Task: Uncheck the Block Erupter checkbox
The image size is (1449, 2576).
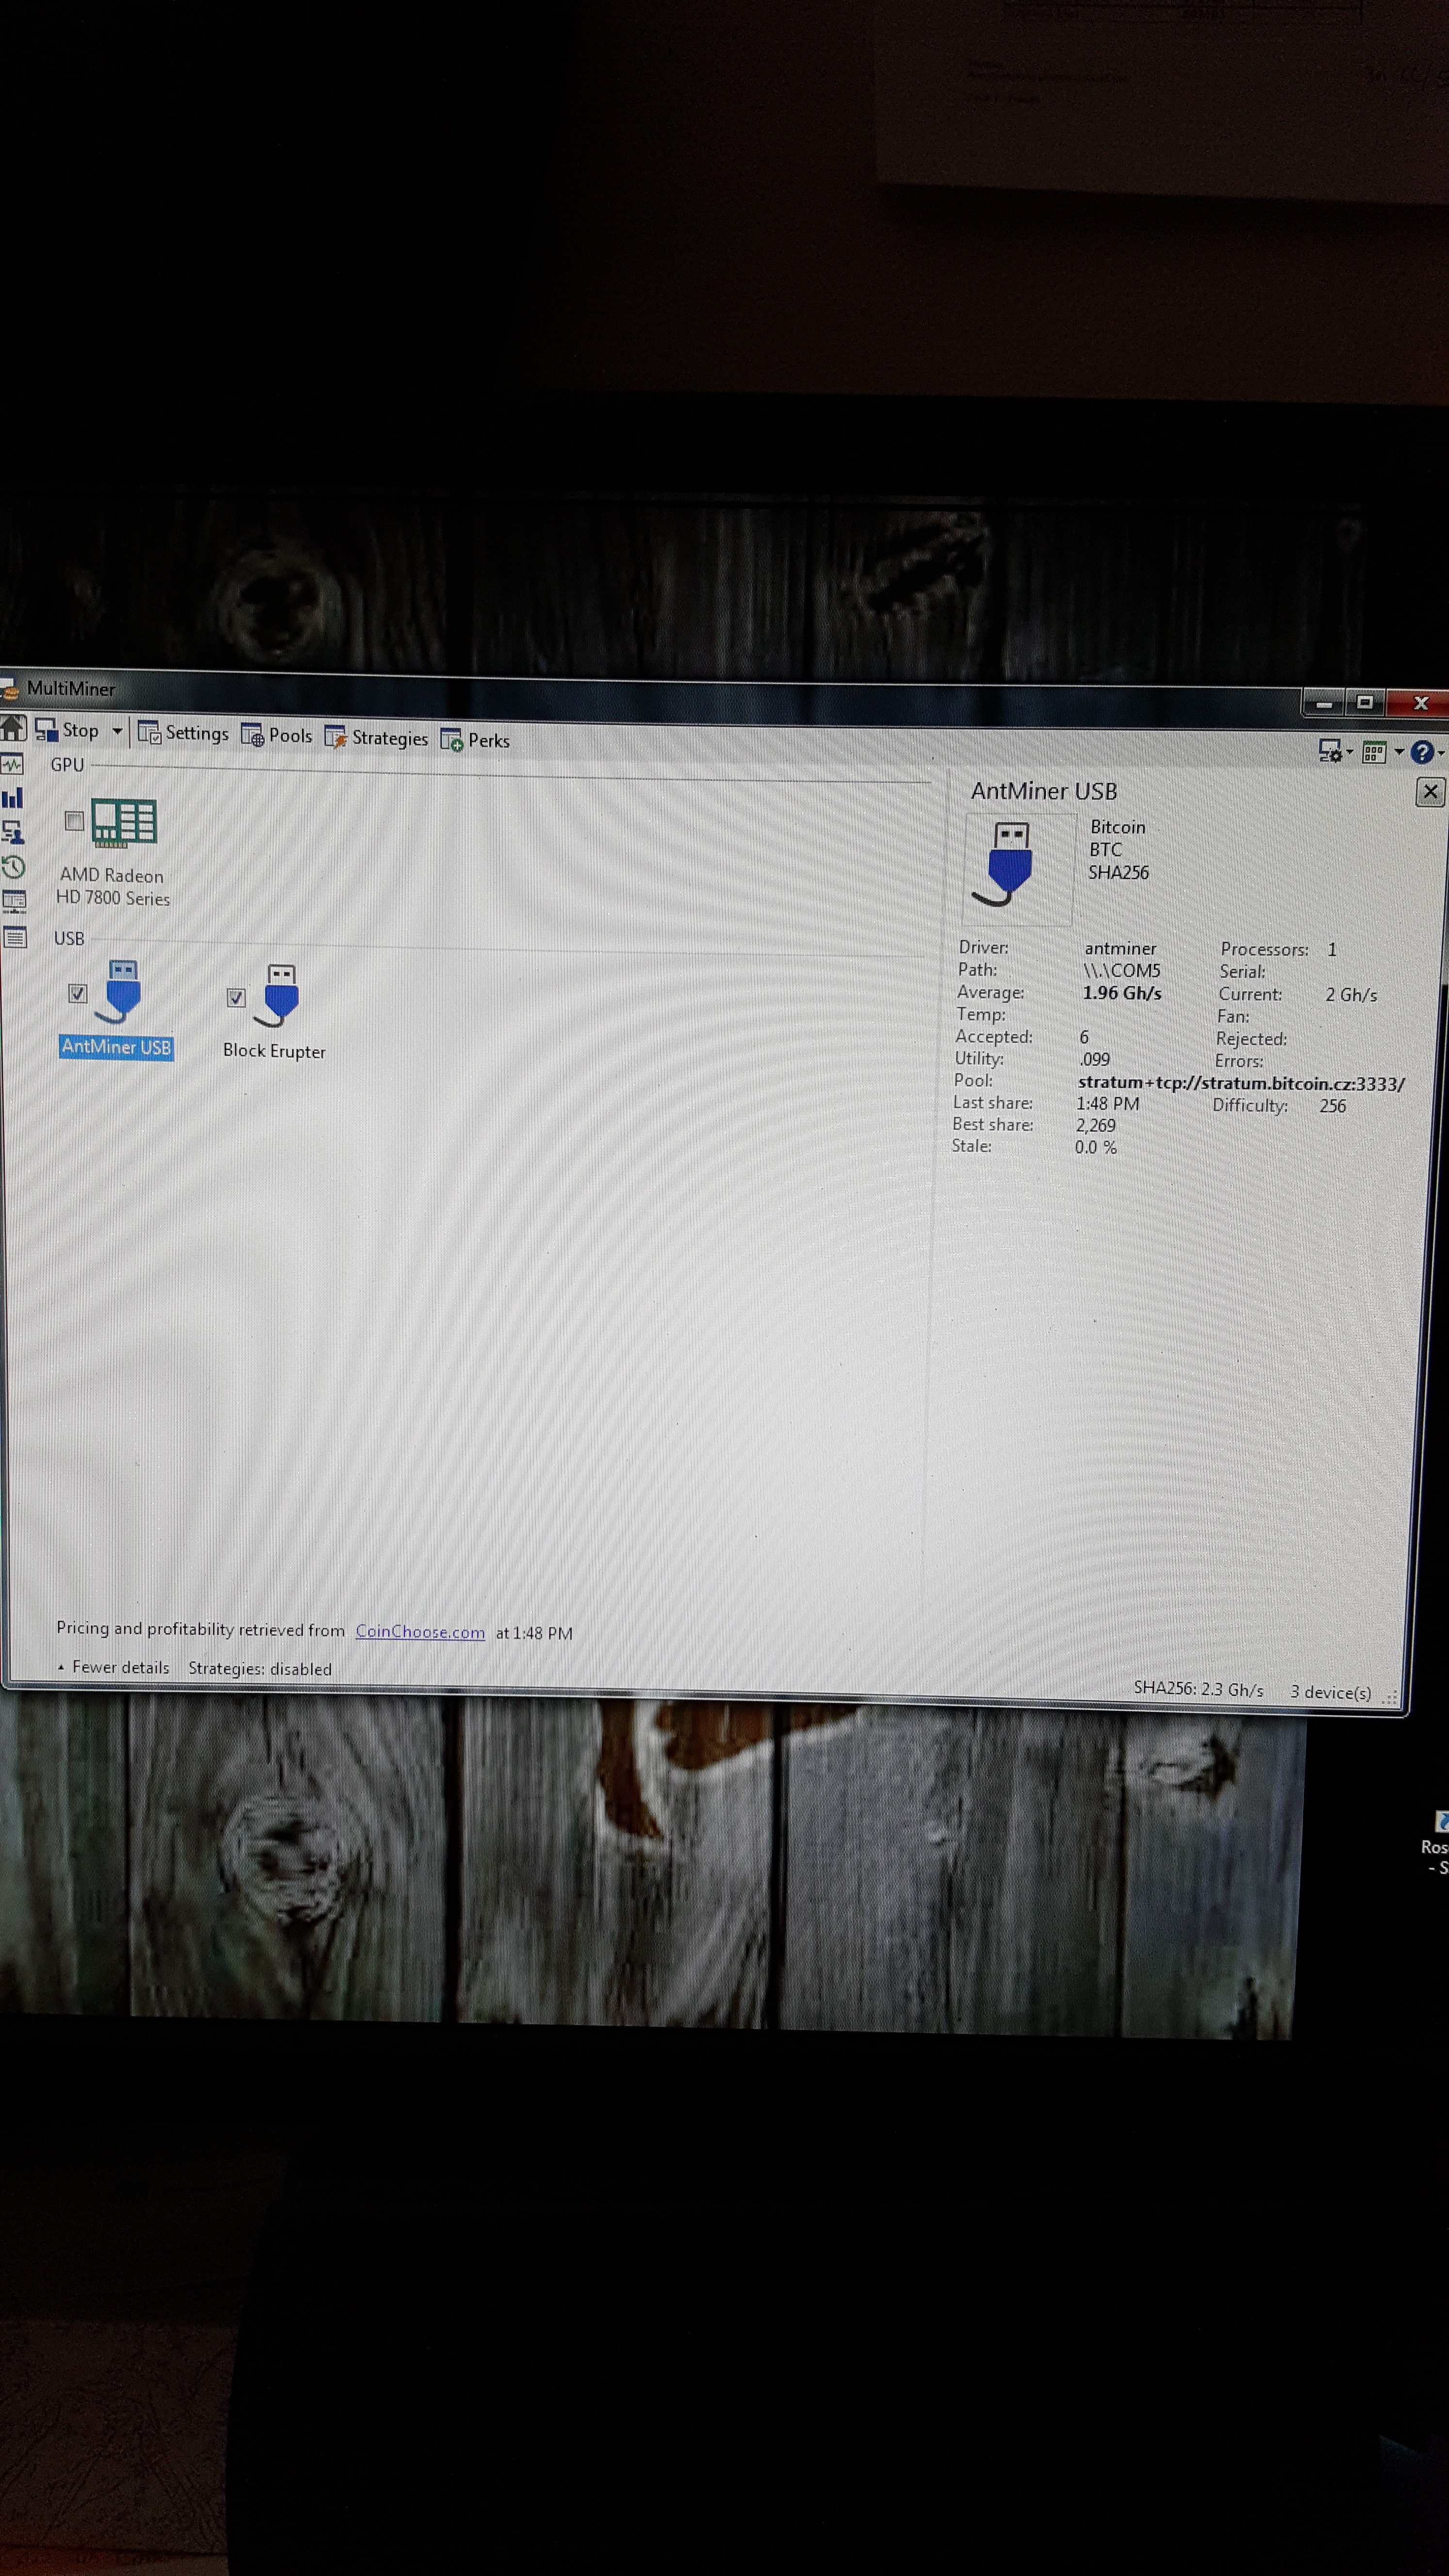Action: pyautogui.click(x=236, y=997)
